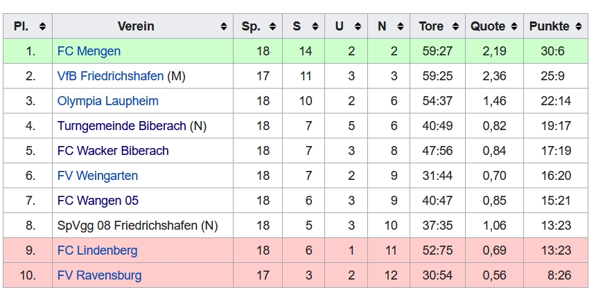Sort table by Pl. column arrows
The image size is (596, 292).
click(x=42, y=26)
